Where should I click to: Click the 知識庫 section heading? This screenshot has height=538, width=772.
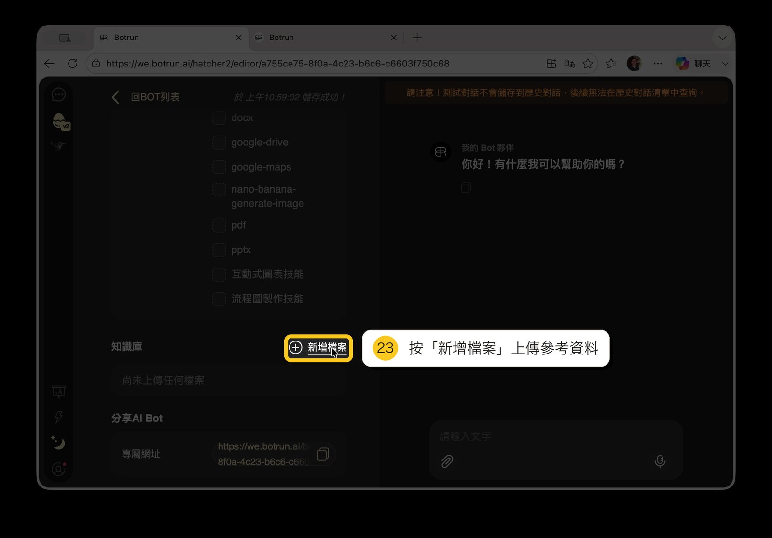point(126,347)
